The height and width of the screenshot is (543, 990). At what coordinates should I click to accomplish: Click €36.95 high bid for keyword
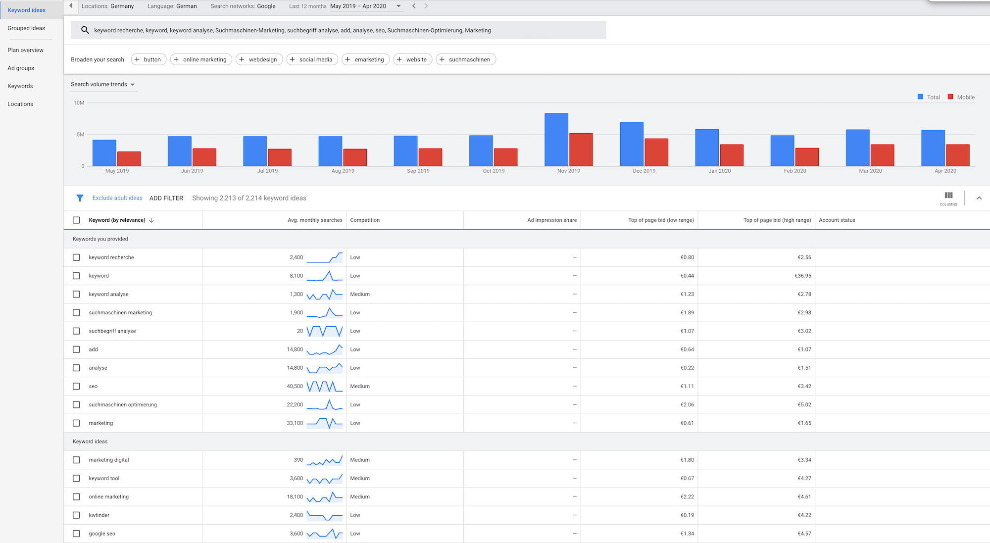[803, 276]
